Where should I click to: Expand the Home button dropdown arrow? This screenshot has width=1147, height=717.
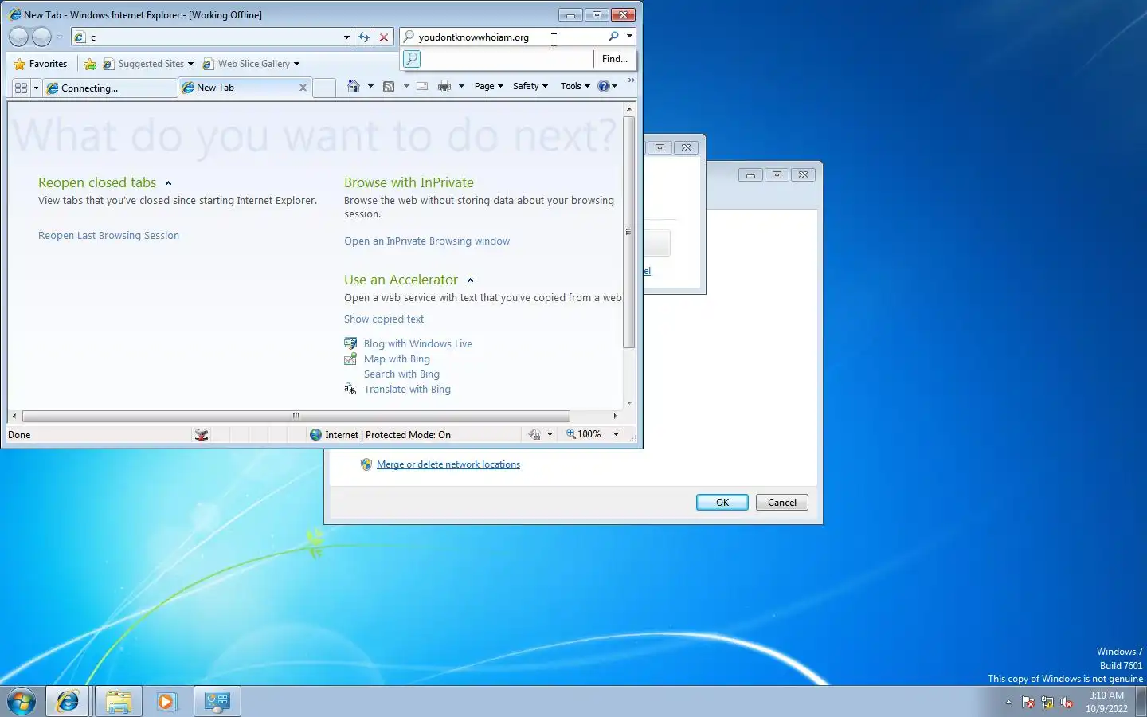click(x=370, y=86)
